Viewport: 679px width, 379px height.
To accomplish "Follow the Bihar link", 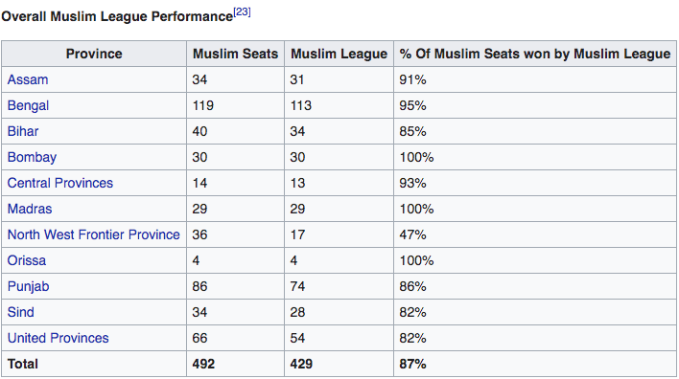I will 23,131.
